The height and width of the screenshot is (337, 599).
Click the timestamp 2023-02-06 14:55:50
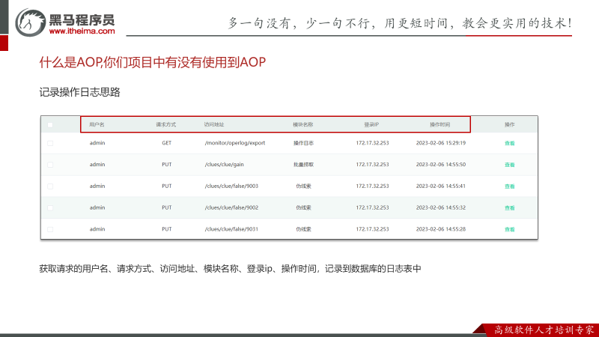click(441, 164)
